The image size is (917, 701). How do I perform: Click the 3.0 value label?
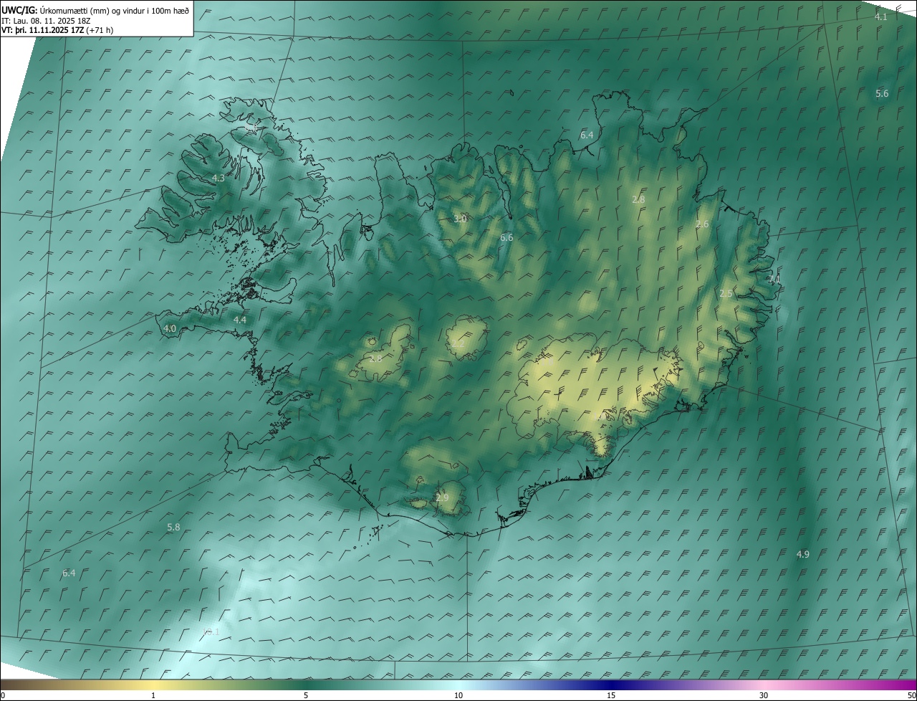point(461,219)
